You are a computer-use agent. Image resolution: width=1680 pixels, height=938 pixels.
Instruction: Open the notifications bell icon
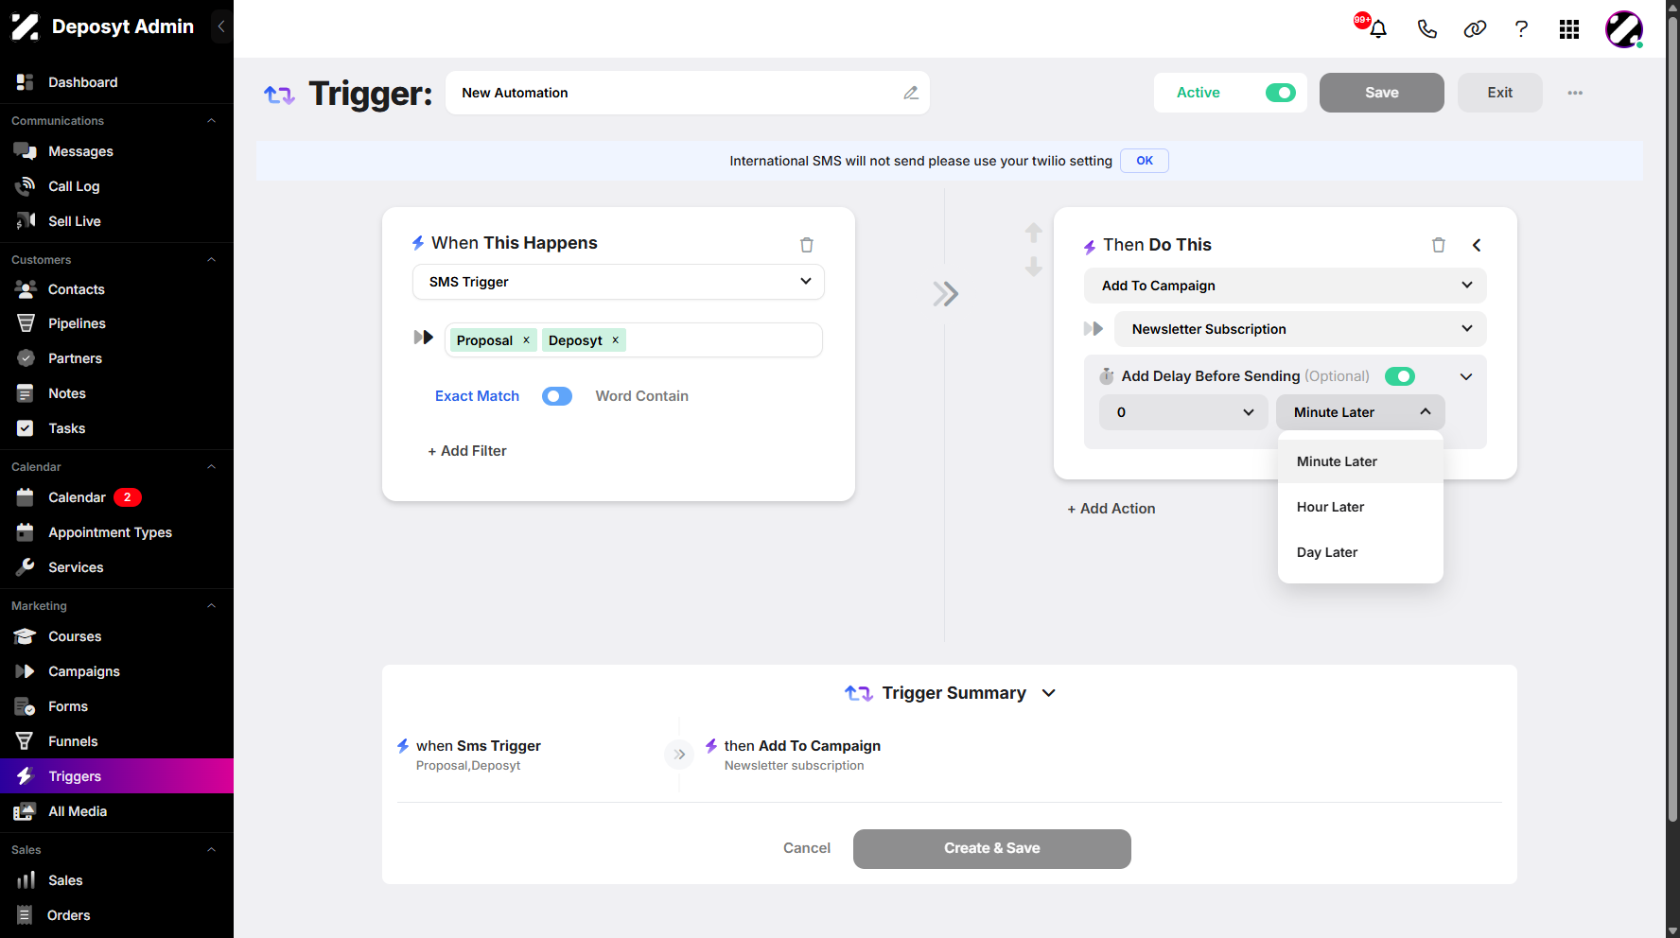click(x=1377, y=29)
